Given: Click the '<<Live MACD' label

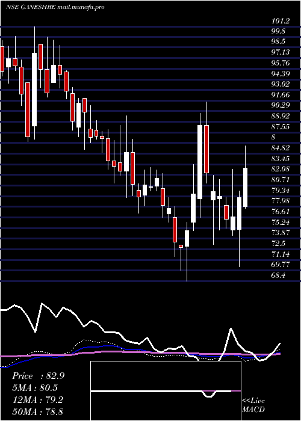Looking at the screenshot, I should pyautogui.click(x=253, y=405).
